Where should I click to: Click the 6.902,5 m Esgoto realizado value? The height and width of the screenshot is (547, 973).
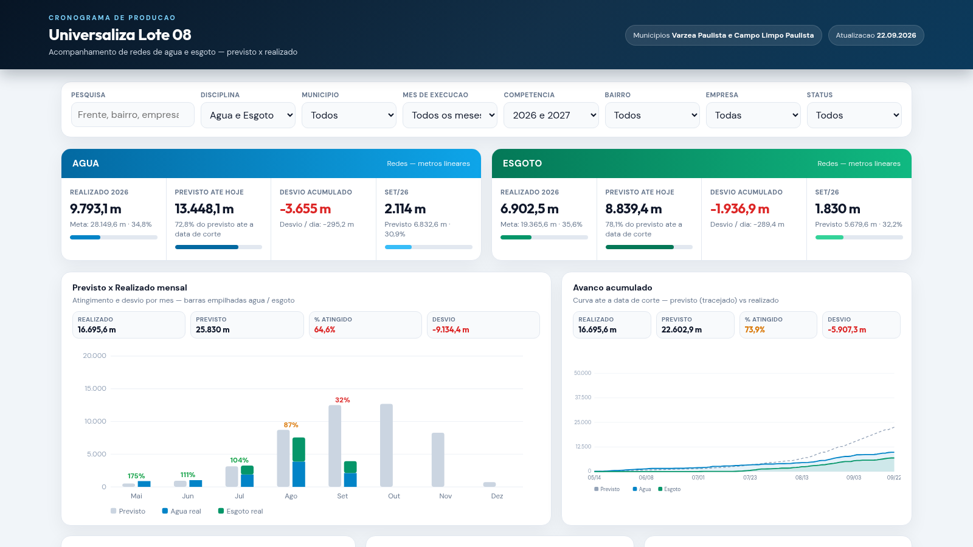[x=530, y=209]
